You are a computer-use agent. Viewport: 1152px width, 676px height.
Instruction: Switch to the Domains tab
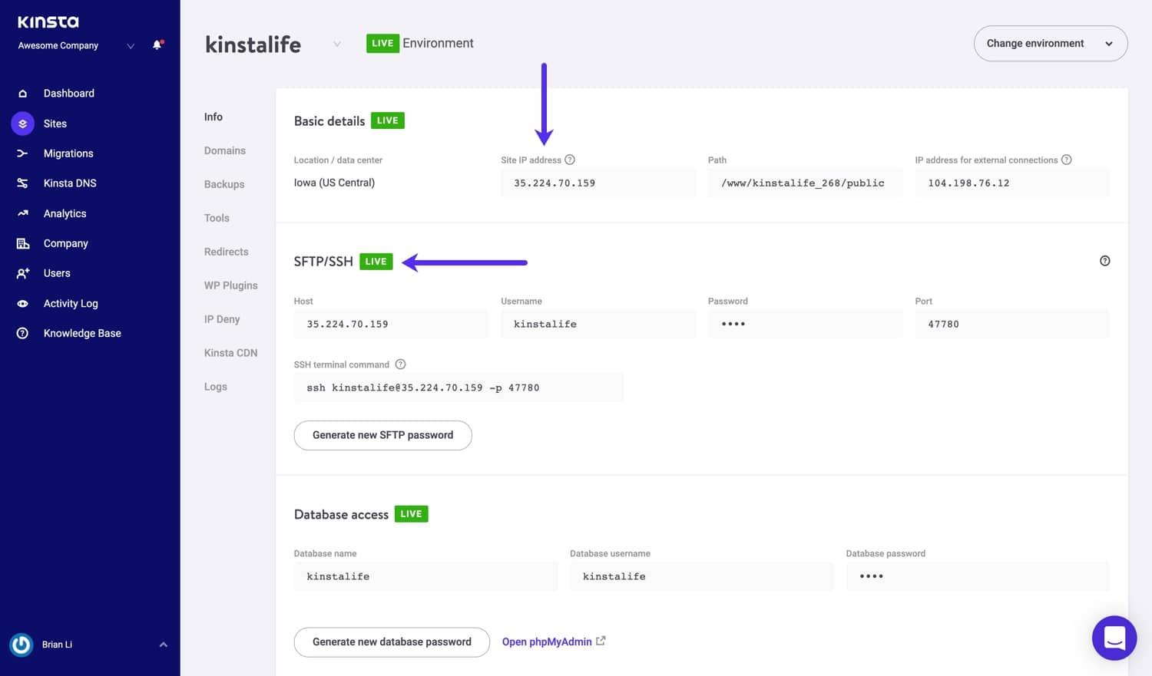(x=225, y=150)
